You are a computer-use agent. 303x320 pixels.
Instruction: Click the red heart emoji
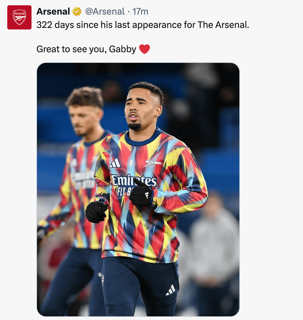(x=145, y=49)
